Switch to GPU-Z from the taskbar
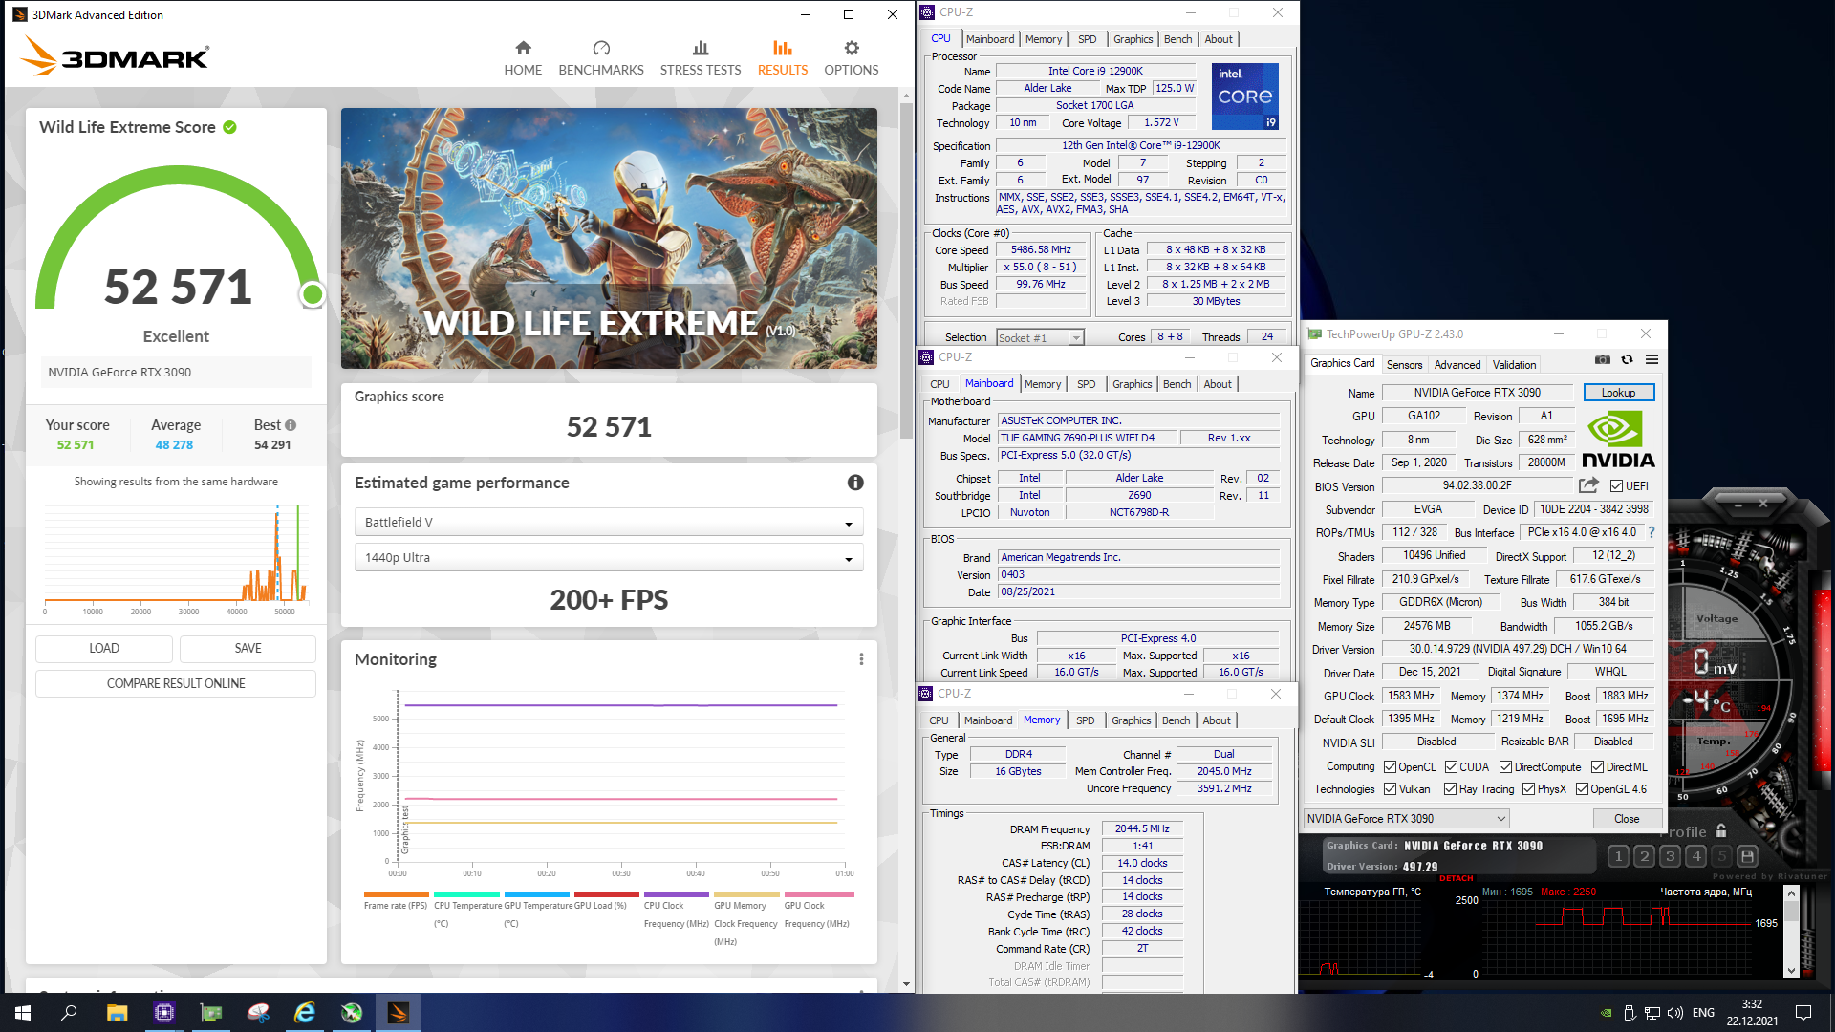 (210, 1013)
